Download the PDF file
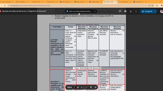 [131, 11]
